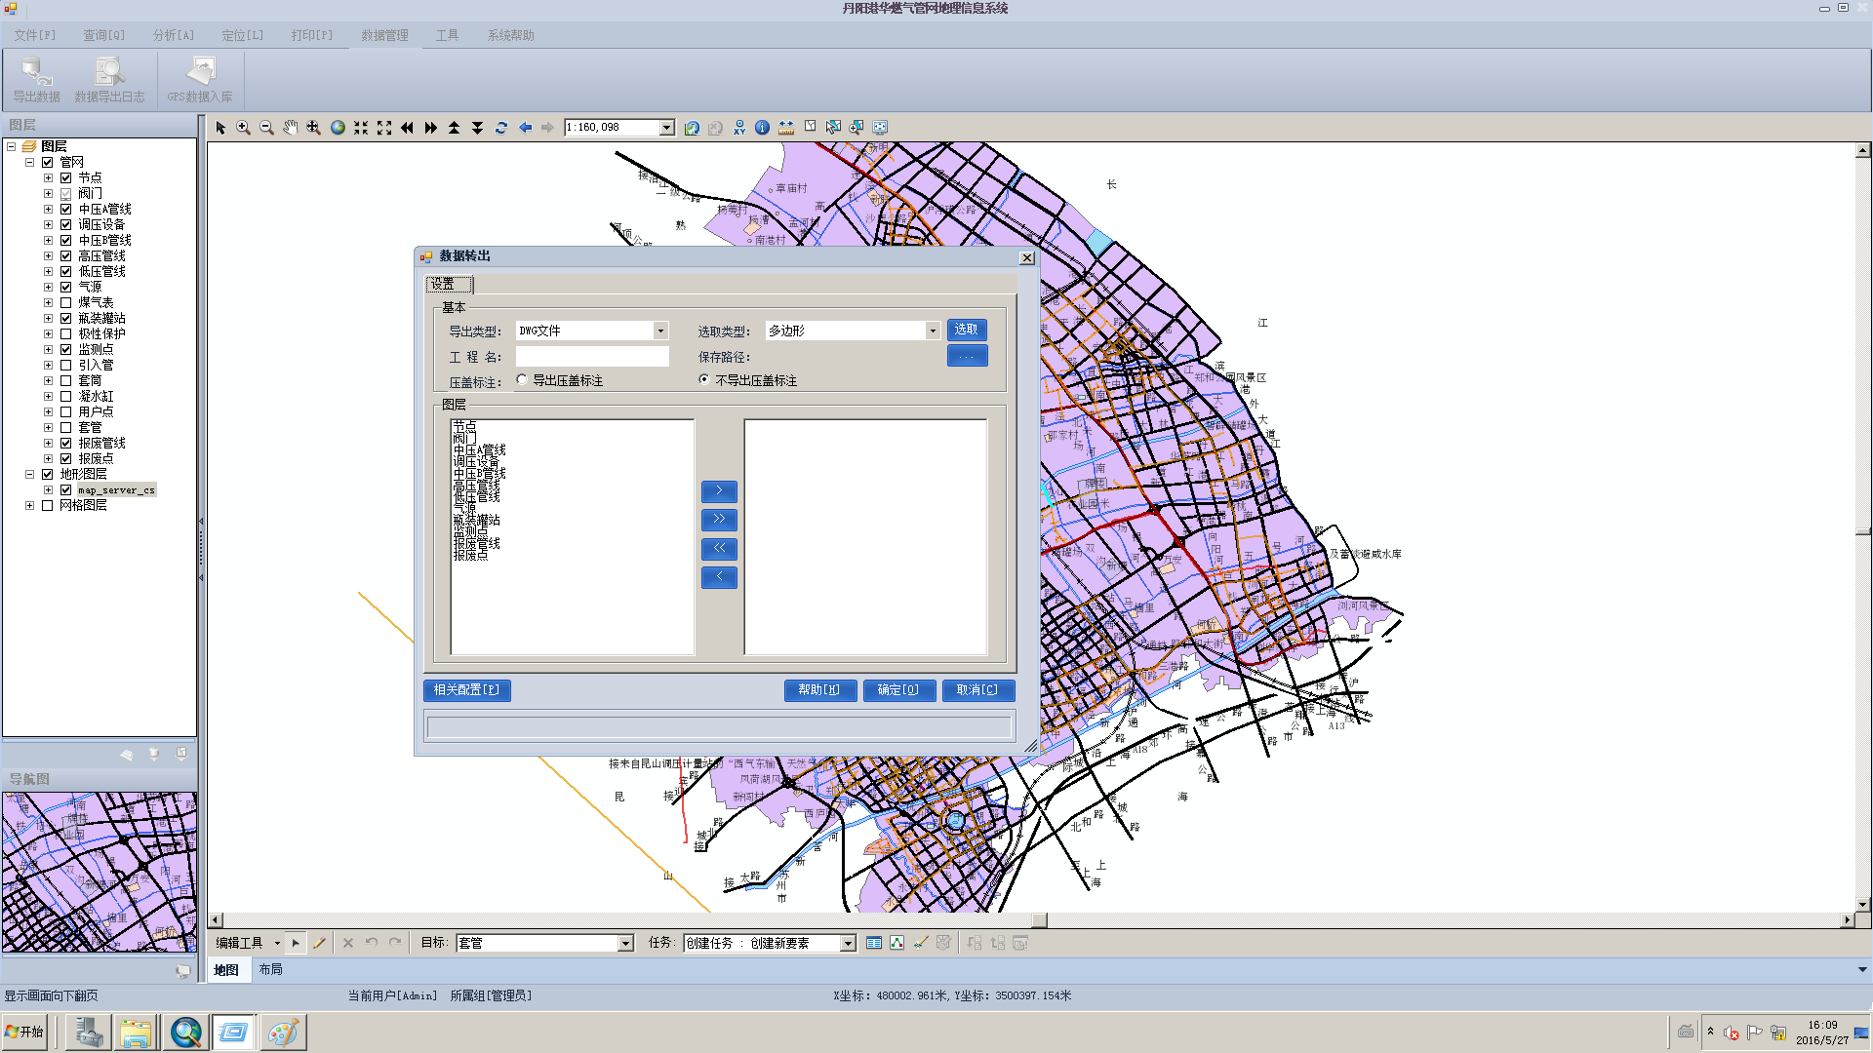
Task: Show full extent with globe icon
Action: pos(338,128)
